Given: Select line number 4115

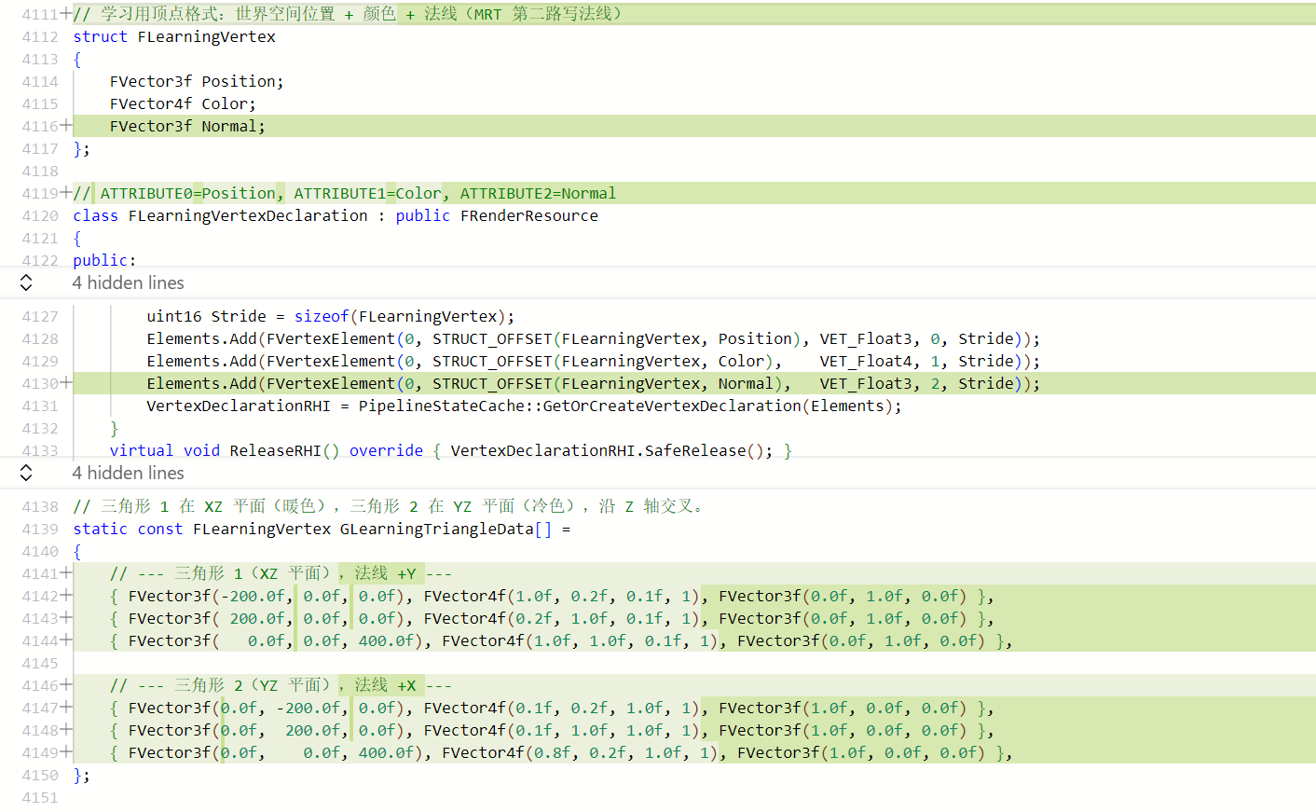Looking at the screenshot, I should click(40, 103).
